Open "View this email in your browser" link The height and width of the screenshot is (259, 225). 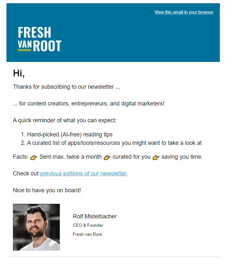coord(184,12)
